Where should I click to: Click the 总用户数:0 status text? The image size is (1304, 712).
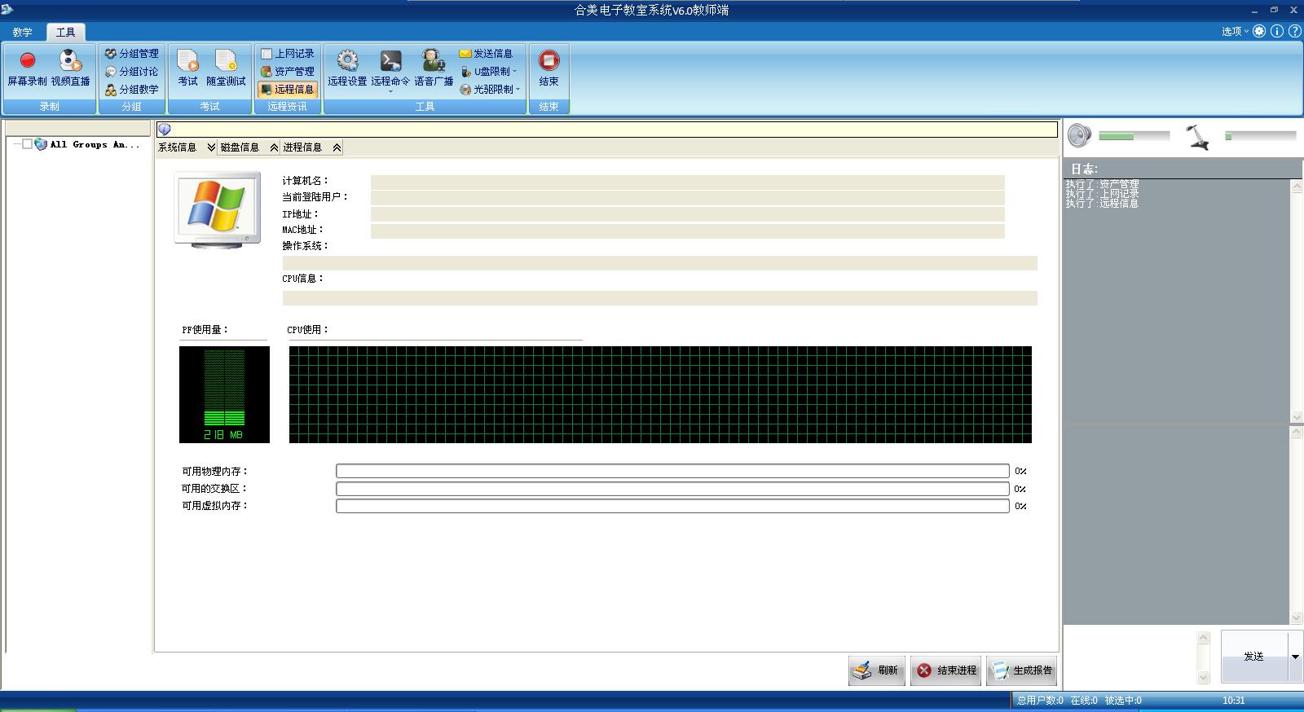click(1040, 701)
